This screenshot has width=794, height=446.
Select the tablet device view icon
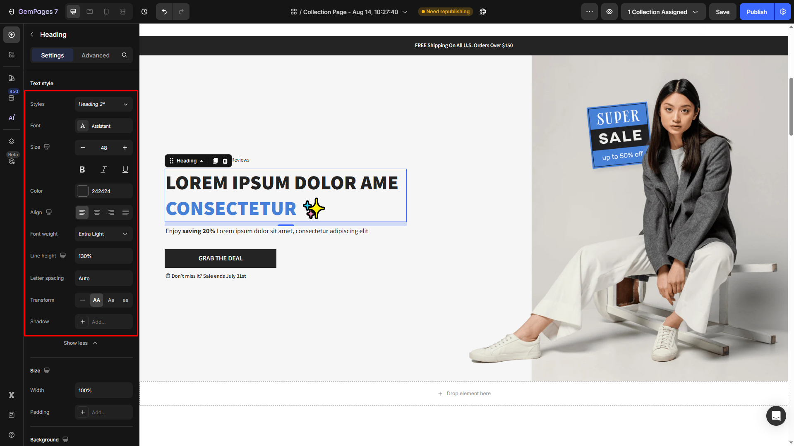[x=90, y=12]
